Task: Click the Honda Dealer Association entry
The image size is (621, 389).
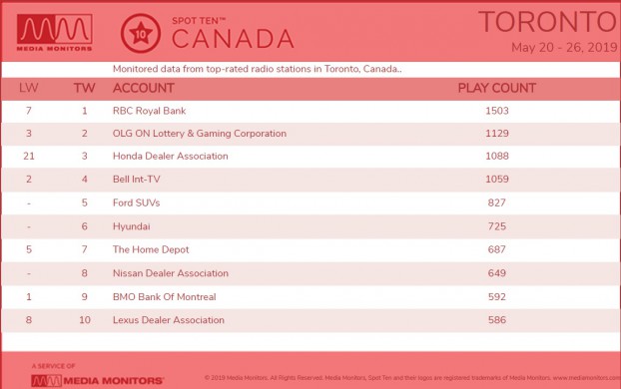Action: point(171,156)
